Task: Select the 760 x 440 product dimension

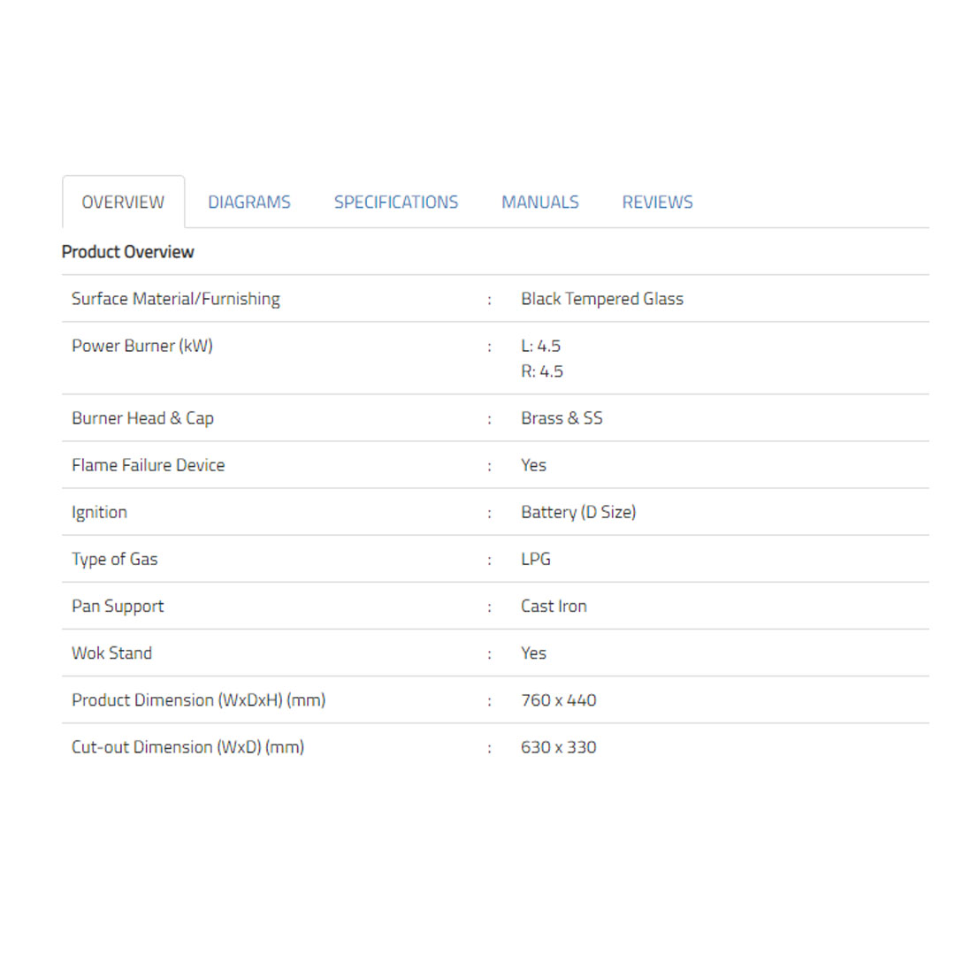Action: pos(559,700)
